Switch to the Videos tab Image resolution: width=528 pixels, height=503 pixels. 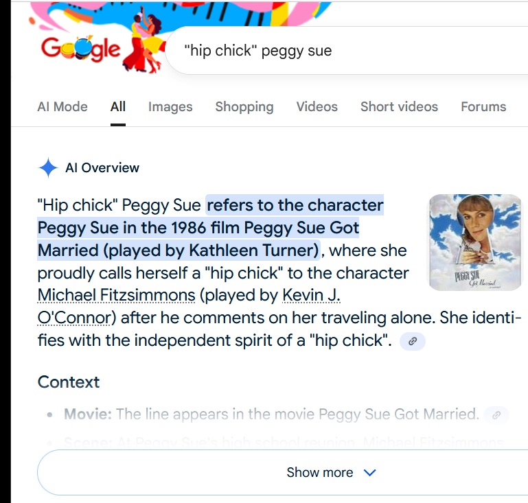(x=317, y=107)
